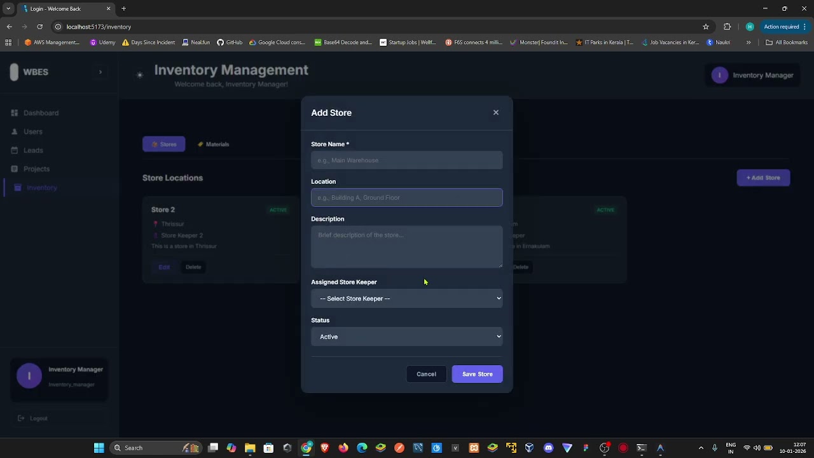Open Users in the sidebar
Screen dimensions: 814x458
pyautogui.click(x=33, y=132)
